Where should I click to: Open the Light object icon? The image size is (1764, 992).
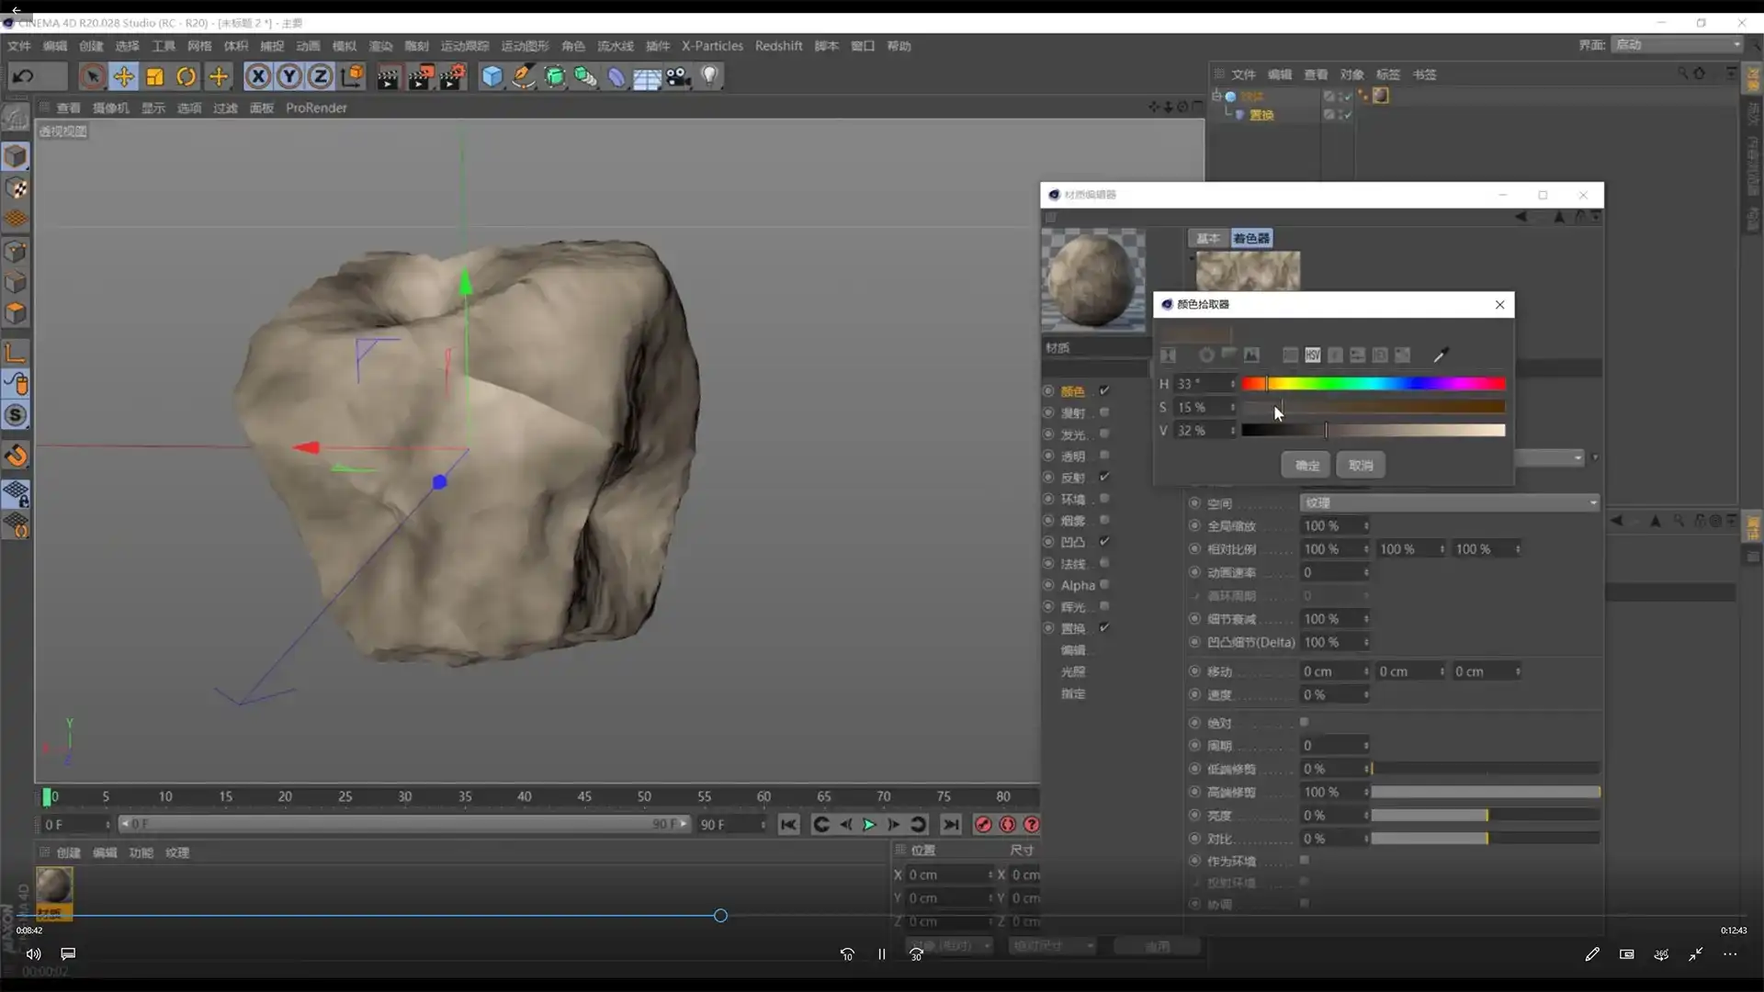tap(709, 76)
